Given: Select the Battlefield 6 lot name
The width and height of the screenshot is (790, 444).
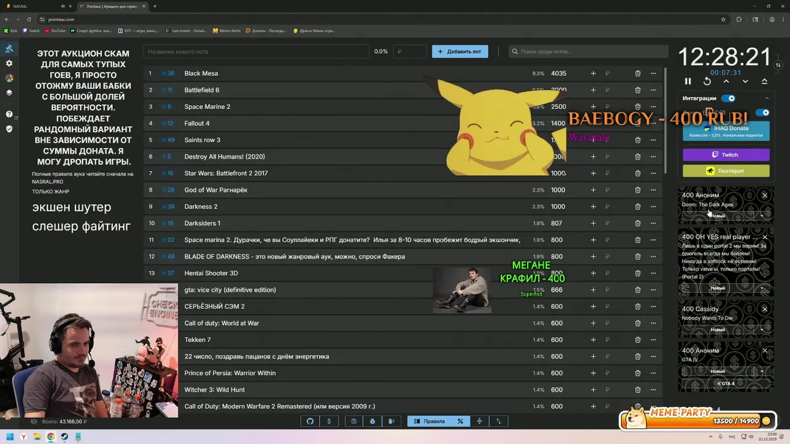Looking at the screenshot, I should click(x=202, y=90).
